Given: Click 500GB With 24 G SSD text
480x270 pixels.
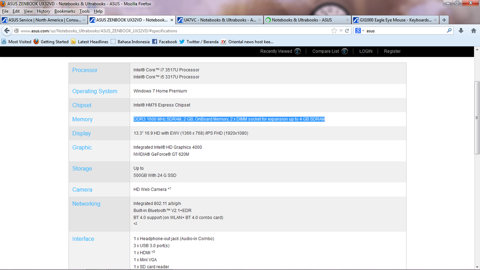Looking at the screenshot, I should click(155, 175).
